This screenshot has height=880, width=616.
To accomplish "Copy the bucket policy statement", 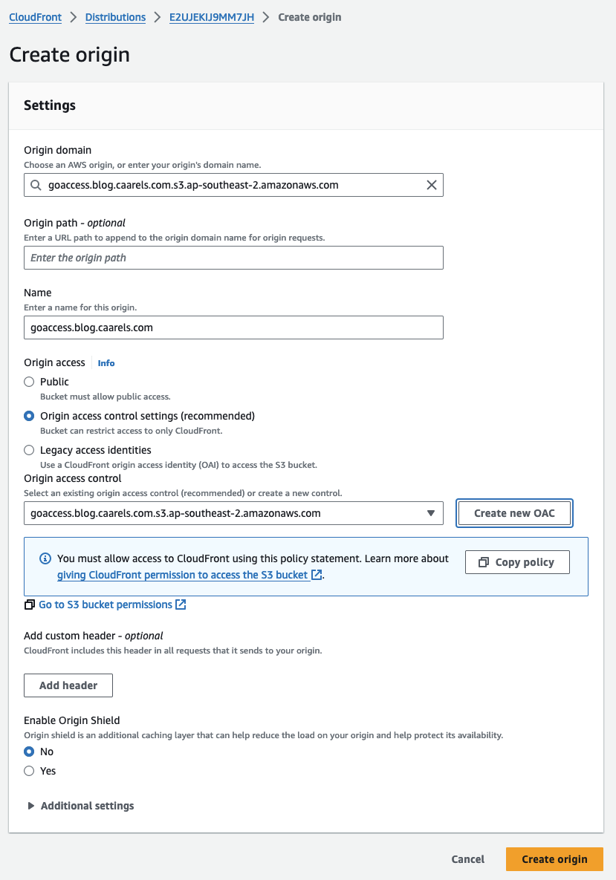I will [517, 562].
